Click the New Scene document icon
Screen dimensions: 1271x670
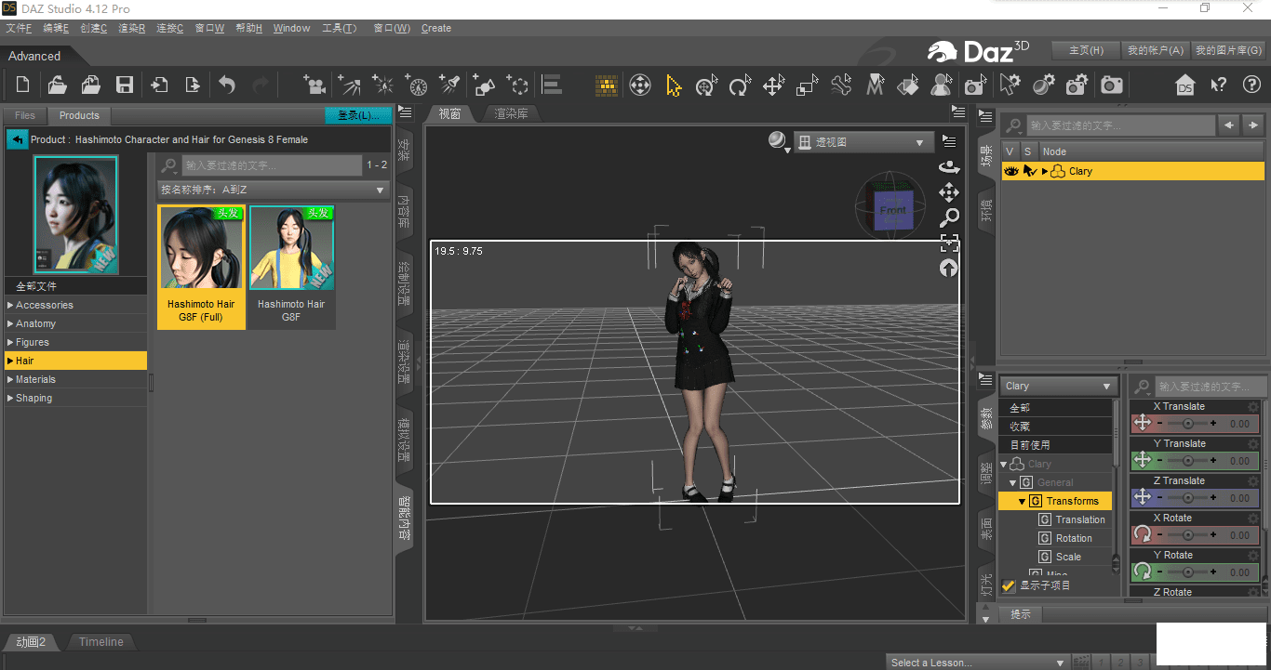coord(23,85)
